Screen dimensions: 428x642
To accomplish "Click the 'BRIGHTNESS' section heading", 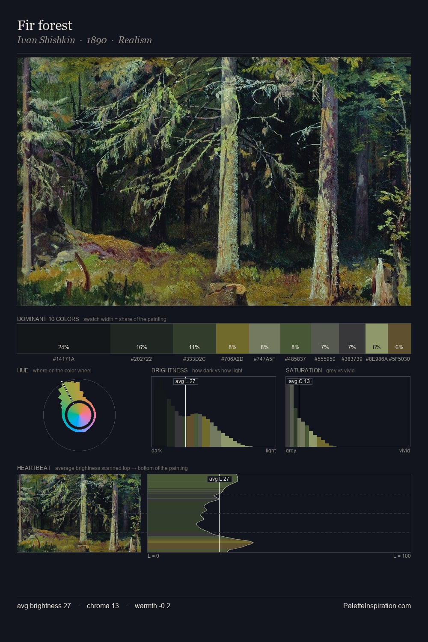I will [x=169, y=370].
